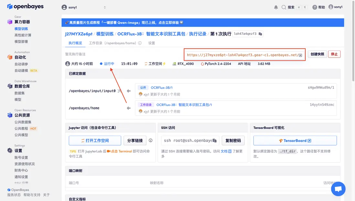Click the blue Qwen-Image announcement banner
Viewport: 355px width, 201px height.
[x=203, y=22]
